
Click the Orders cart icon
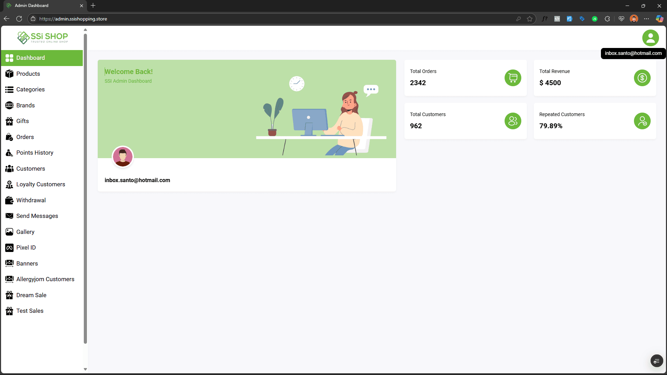(9, 137)
